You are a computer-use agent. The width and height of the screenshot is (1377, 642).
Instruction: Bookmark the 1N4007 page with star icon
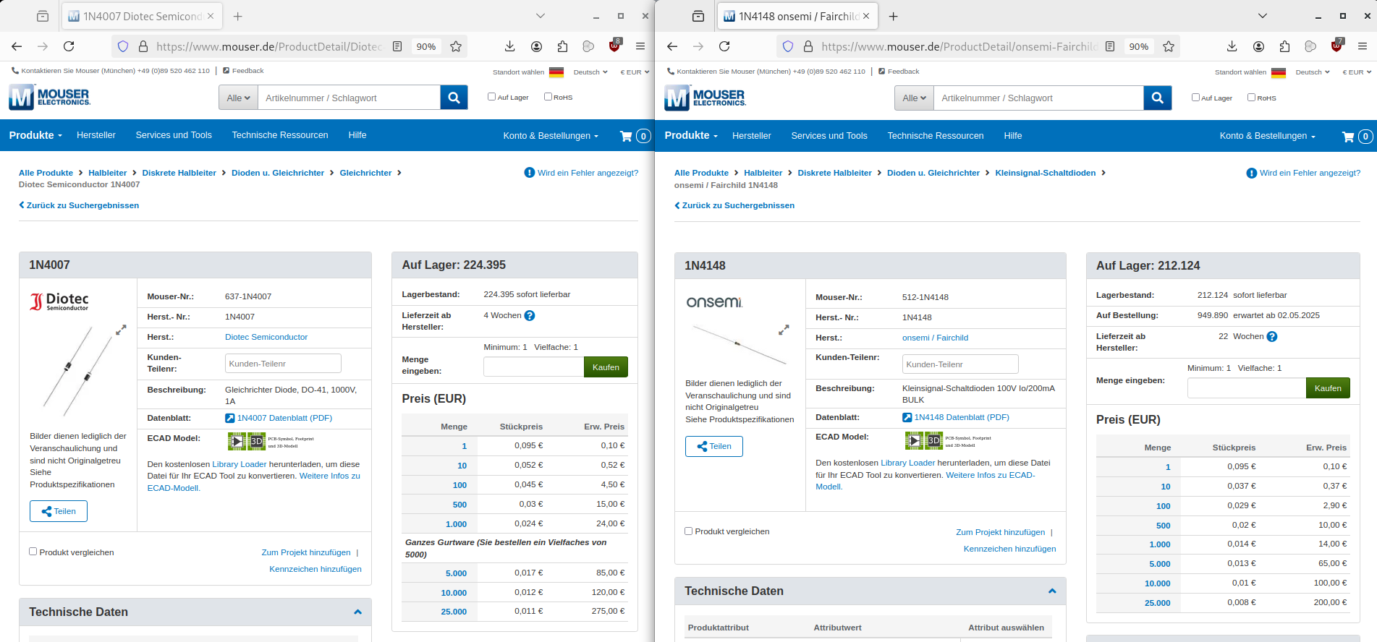(456, 46)
